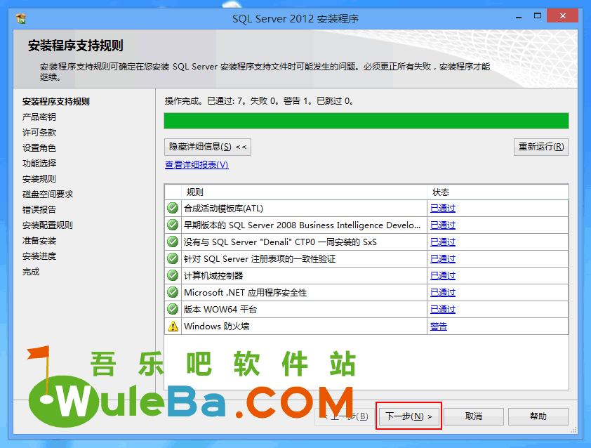591x448 pixels.
Task: Open the 警告 link for Windows 防火墙
Action: (x=439, y=327)
